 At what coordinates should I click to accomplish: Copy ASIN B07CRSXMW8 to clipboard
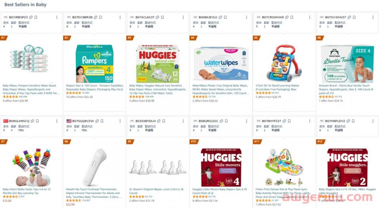point(287,17)
